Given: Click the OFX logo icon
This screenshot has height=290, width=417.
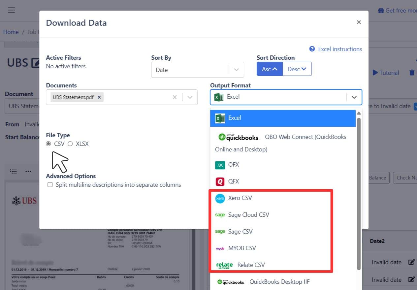Looking at the screenshot, I should [x=220, y=165].
